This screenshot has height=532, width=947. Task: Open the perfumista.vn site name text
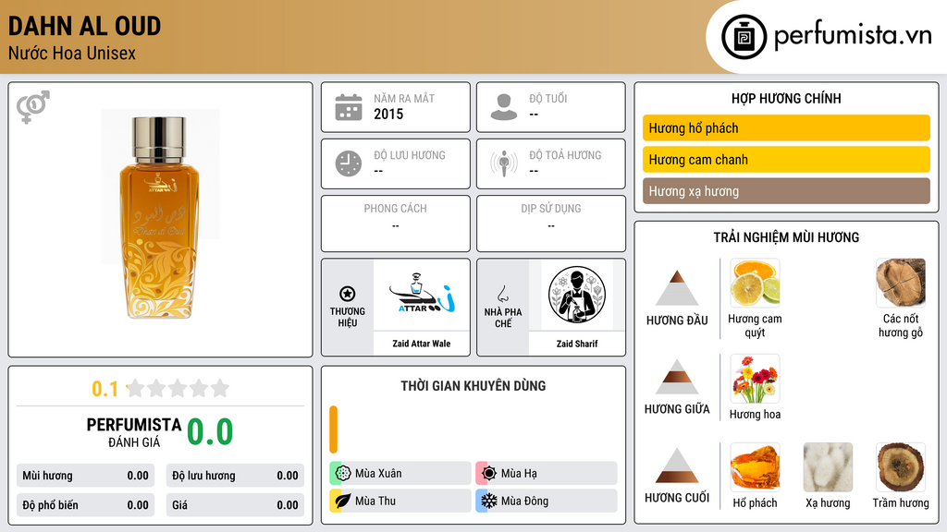pyautogui.click(x=853, y=35)
